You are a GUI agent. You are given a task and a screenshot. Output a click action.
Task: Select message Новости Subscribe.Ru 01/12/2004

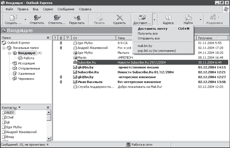pos(141,72)
